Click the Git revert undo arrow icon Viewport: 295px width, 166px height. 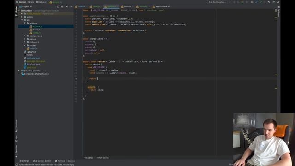click(269, 2)
